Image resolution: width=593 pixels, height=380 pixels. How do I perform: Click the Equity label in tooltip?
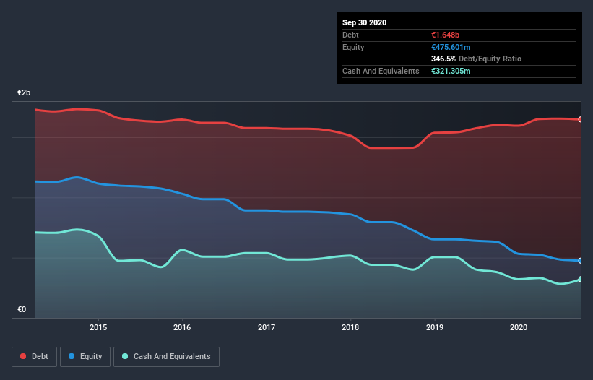[x=353, y=47]
